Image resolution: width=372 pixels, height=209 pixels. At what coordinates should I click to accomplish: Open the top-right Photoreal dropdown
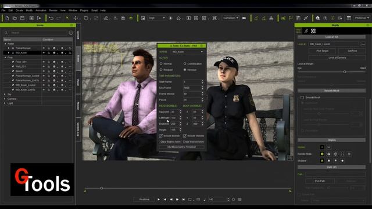[x=362, y=18]
